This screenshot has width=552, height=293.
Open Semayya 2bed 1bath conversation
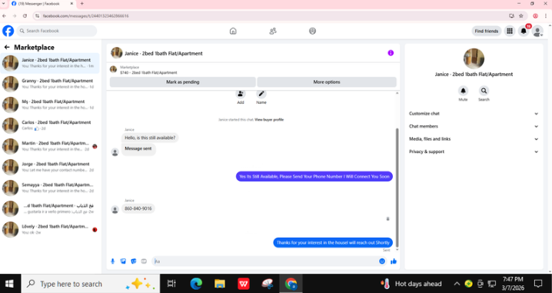pyautogui.click(x=50, y=188)
